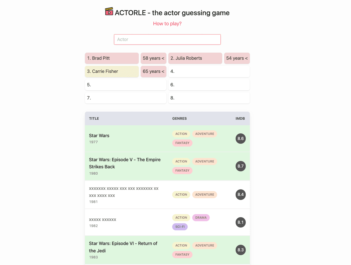This screenshot has width=351, height=265.
Task: Click the 8.3 IMDB rating badge
Action: (240, 250)
